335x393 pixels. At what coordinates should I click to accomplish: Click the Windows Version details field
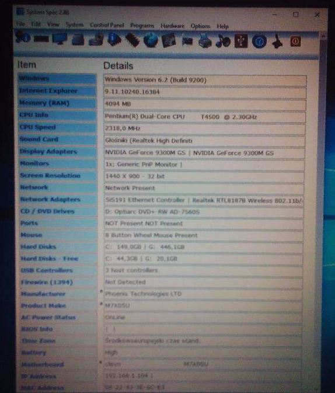click(x=205, y=80)
